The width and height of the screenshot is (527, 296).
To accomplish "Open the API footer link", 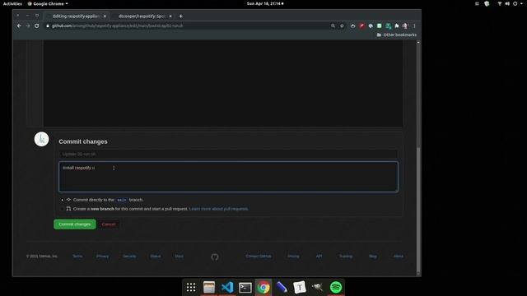I will (319, 256).
